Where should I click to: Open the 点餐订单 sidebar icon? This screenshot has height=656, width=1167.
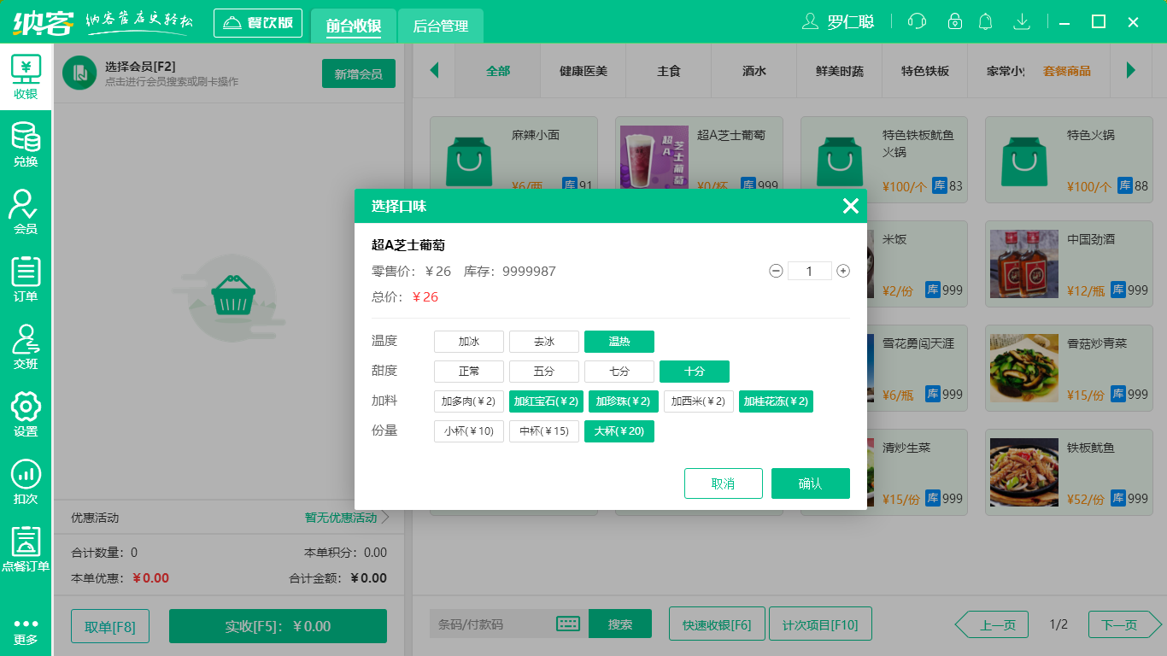26,550
